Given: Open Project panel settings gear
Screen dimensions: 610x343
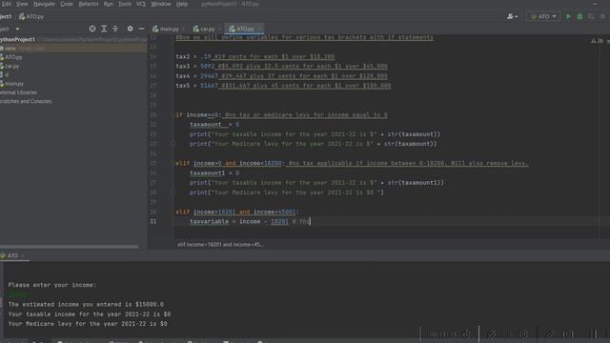Looking at the screenshot, I should (x=130, y=29).
